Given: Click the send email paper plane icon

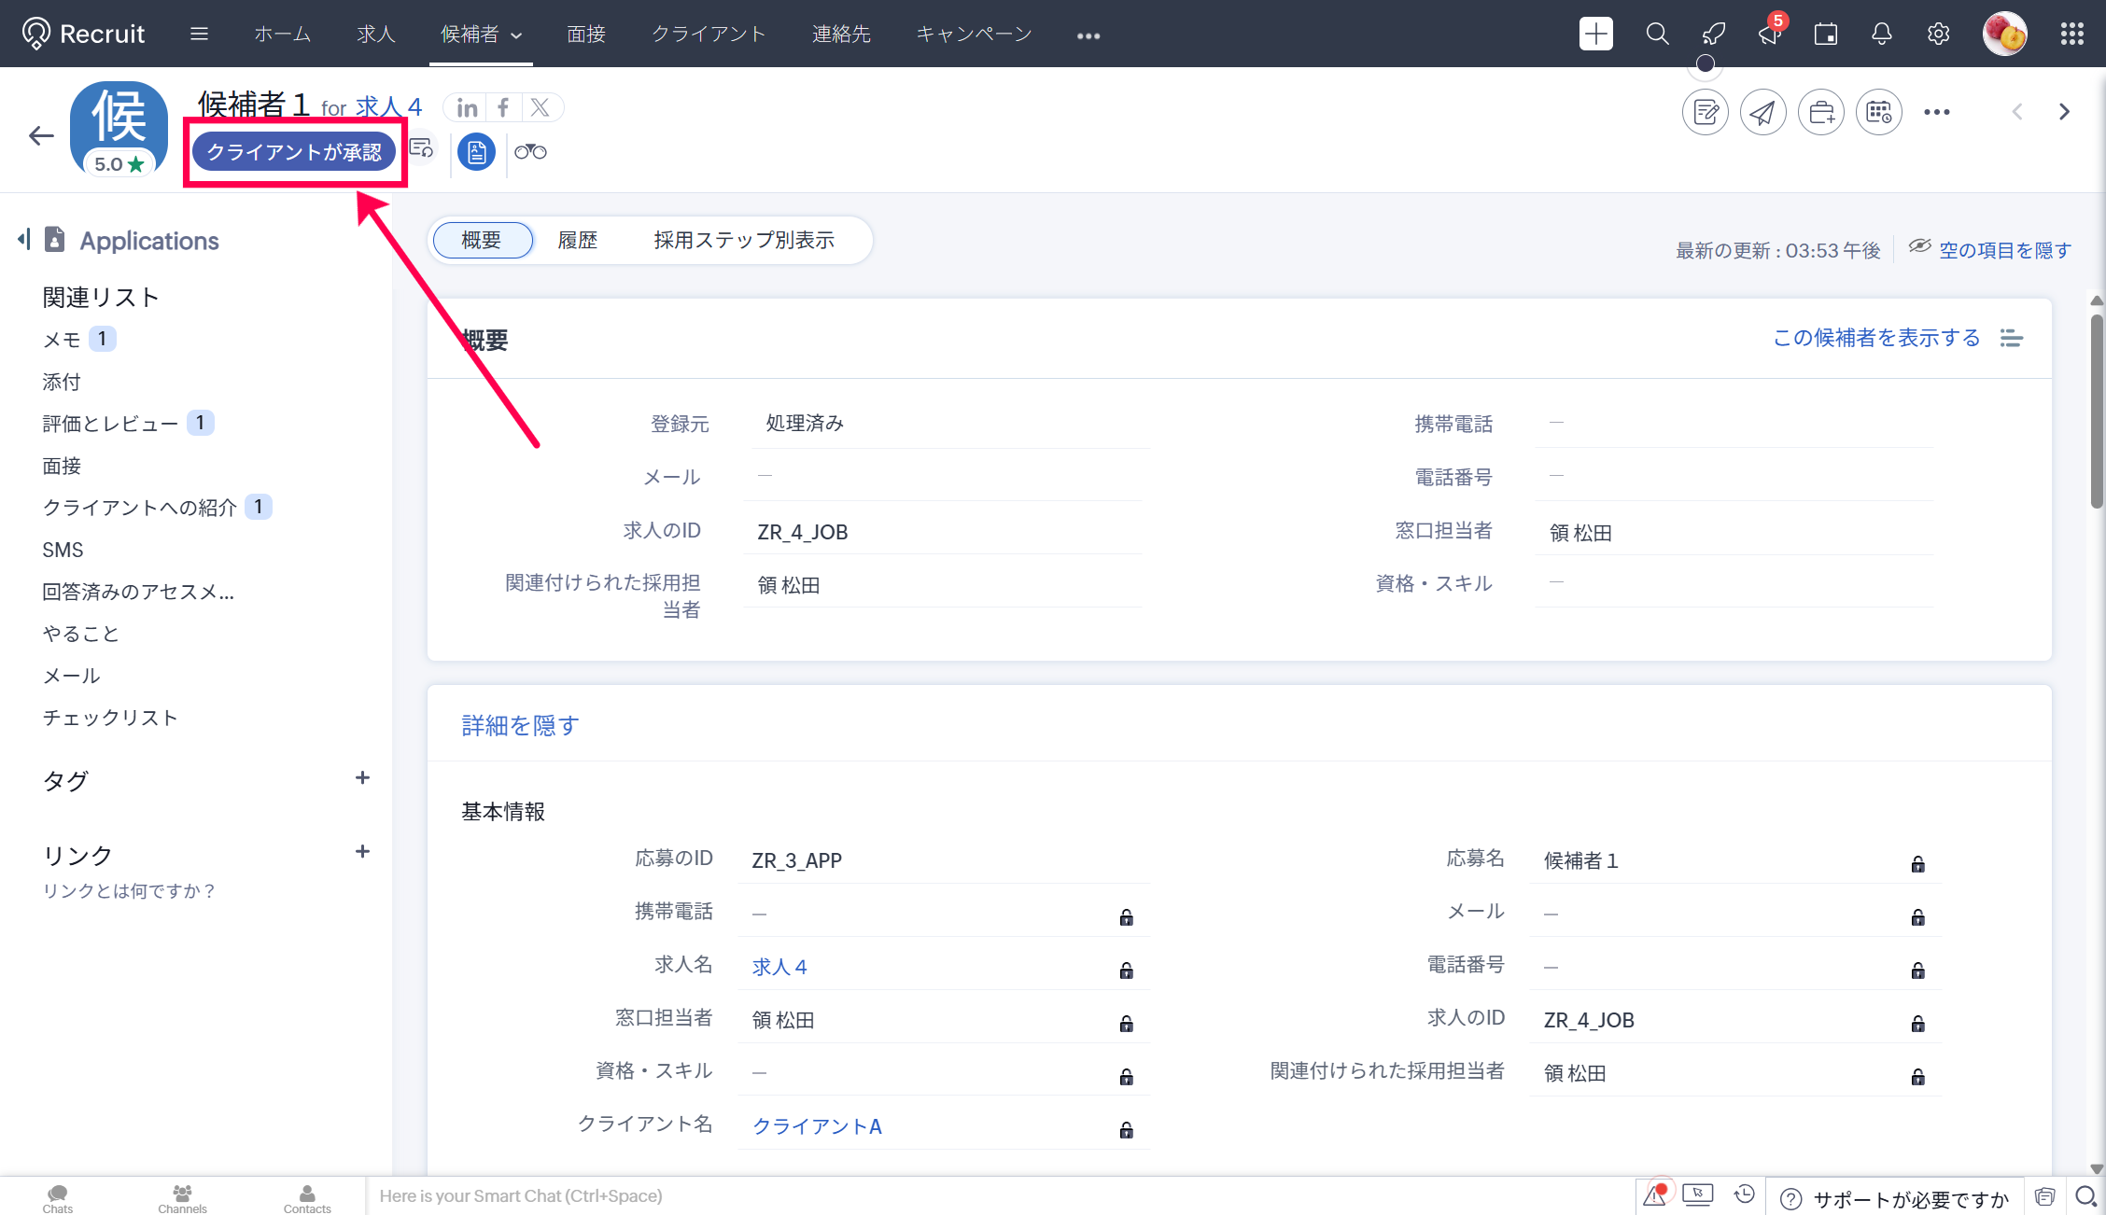Looking at the screenshot, I should click(x=1762, y=113).
